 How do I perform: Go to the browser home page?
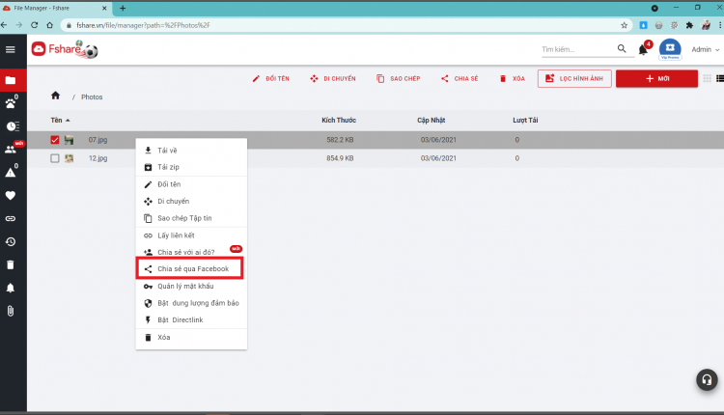[x=50, y=25]
